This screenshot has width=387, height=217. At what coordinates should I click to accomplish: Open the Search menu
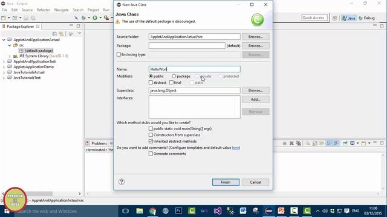tap(78, 10)
